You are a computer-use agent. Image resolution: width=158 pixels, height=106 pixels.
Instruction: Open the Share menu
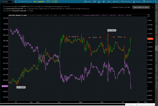pos(87,2)
